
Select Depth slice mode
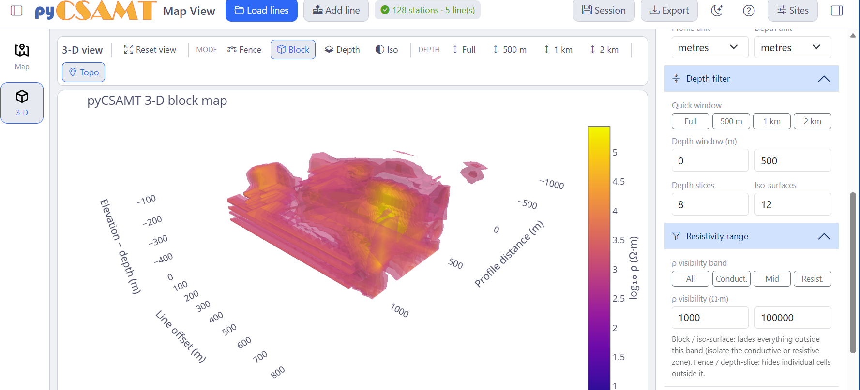(342, 49)
